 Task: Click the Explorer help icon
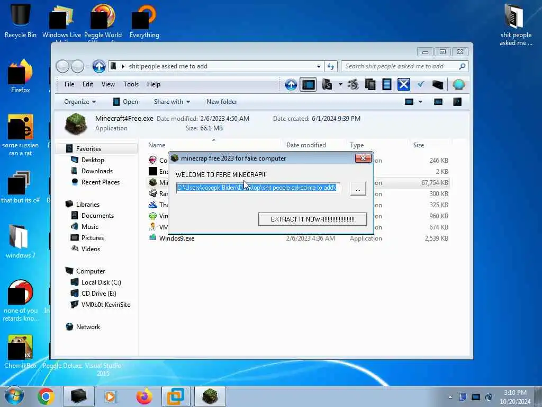(x=457, y=102)
